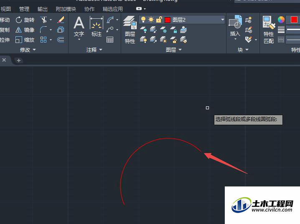This screenshot has width=300, height=224.
Task: Click the Edit Block icon
Action: coord(249,30)
